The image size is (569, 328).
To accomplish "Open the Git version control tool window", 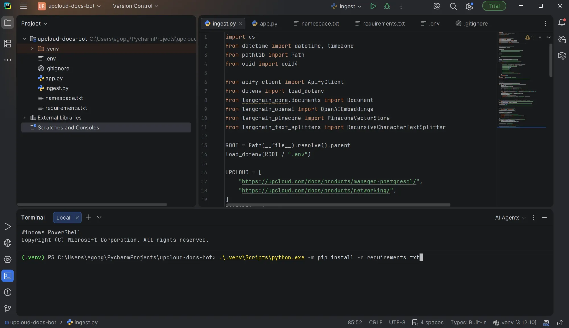I will click(8, 309).
